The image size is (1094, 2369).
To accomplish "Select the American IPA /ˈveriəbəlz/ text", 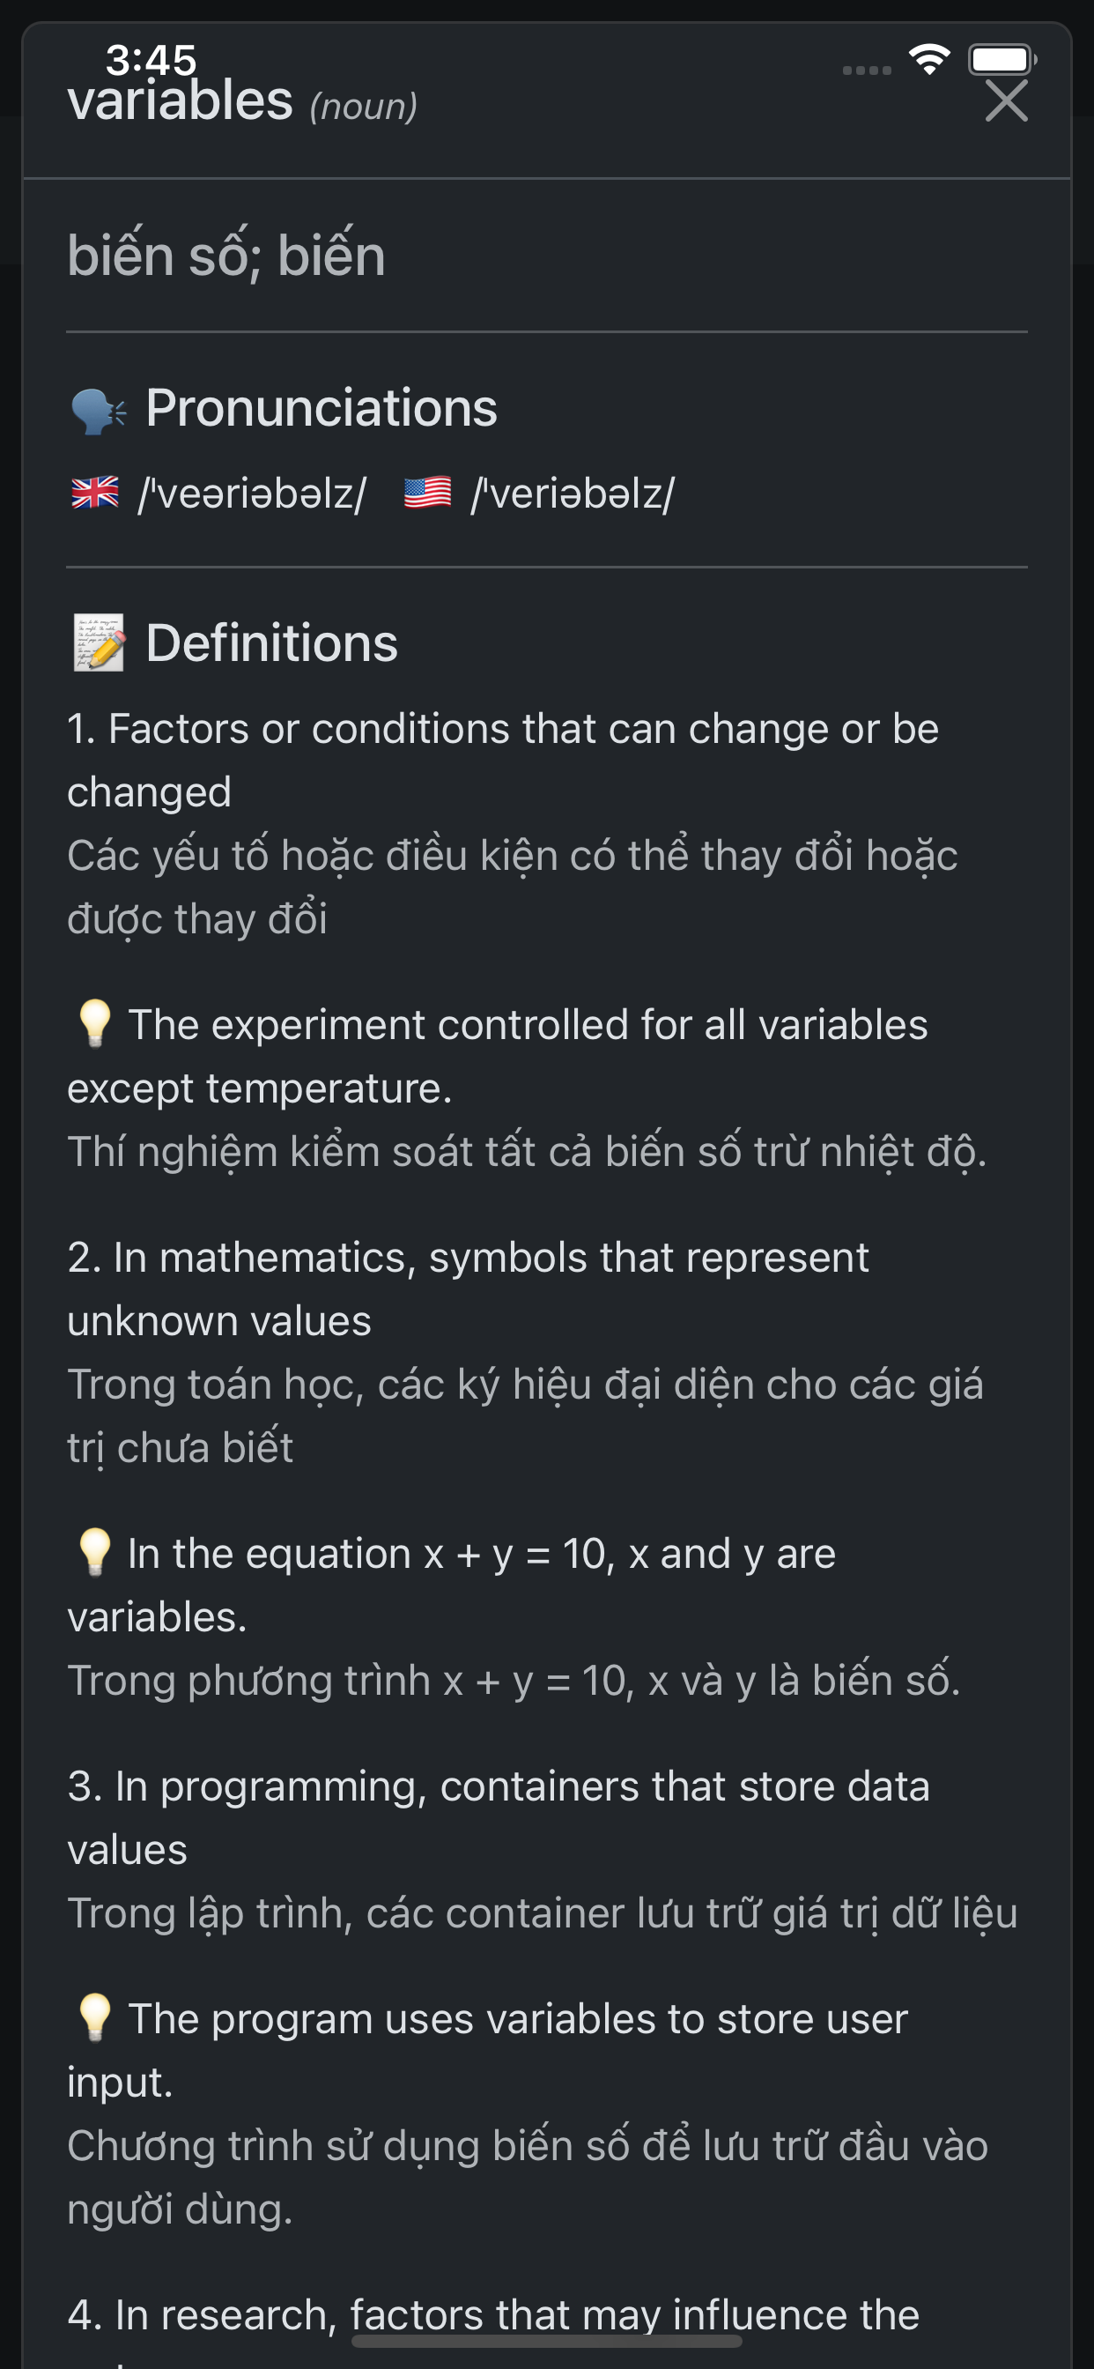I will point(572,494).
